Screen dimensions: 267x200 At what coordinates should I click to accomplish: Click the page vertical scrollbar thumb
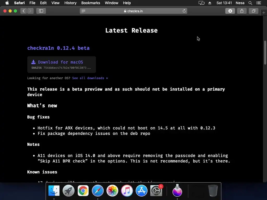265,53
